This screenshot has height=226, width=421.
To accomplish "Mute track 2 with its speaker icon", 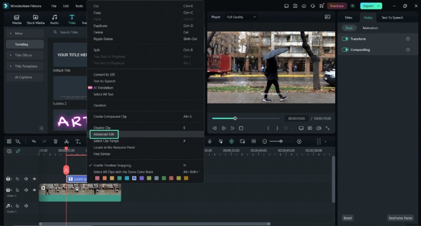I will 26,179.
